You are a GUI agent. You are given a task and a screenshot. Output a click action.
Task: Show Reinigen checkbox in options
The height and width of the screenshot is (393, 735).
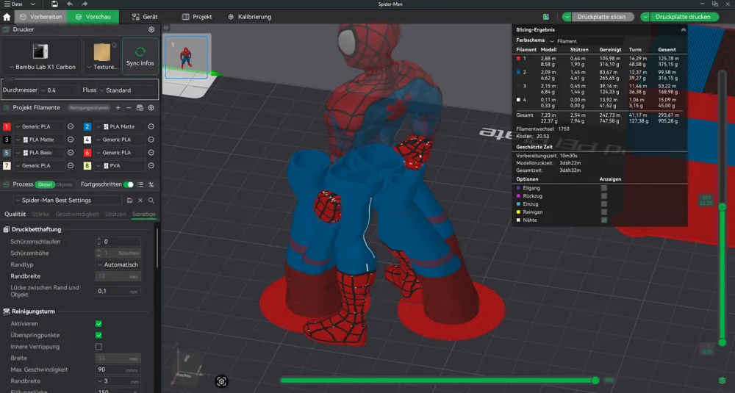pyautogui.click(x=603, y=212)
